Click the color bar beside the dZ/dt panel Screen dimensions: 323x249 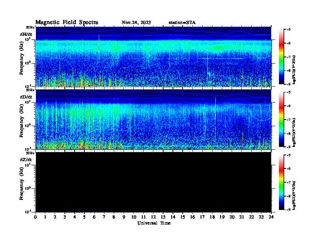pos(281,182)
